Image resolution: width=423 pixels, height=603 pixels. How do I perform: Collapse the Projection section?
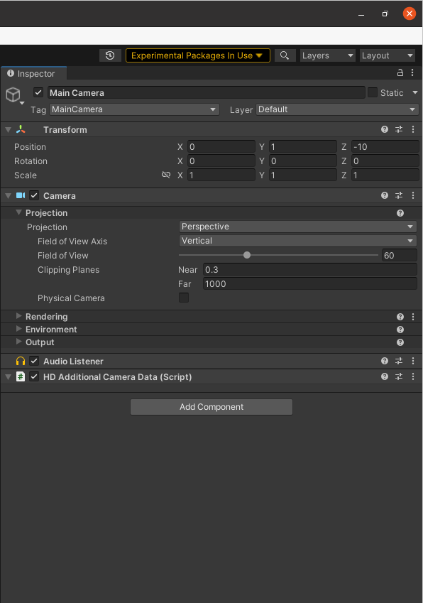18,212
